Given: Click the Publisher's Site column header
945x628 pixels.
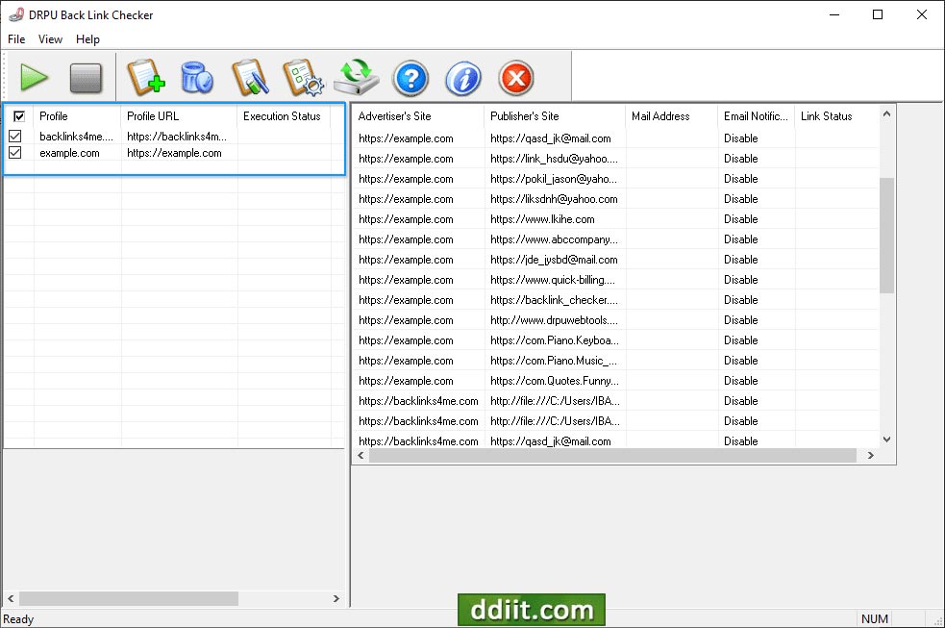Looking at the screenshot, I should click(538, 115).
